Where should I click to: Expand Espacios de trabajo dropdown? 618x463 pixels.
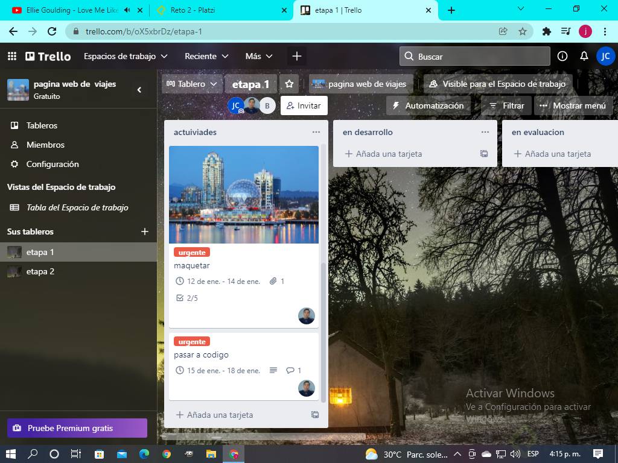[x=126, y=56]
